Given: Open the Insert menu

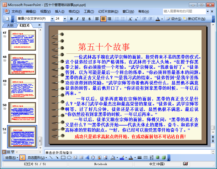Looking at the screenshot, I should click(59, 12).
